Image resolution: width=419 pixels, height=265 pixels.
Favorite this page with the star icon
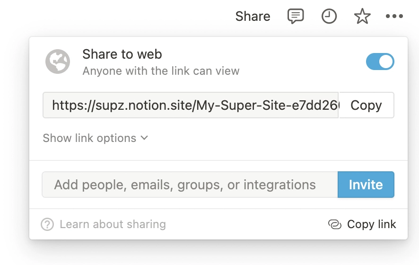(362, 16)
